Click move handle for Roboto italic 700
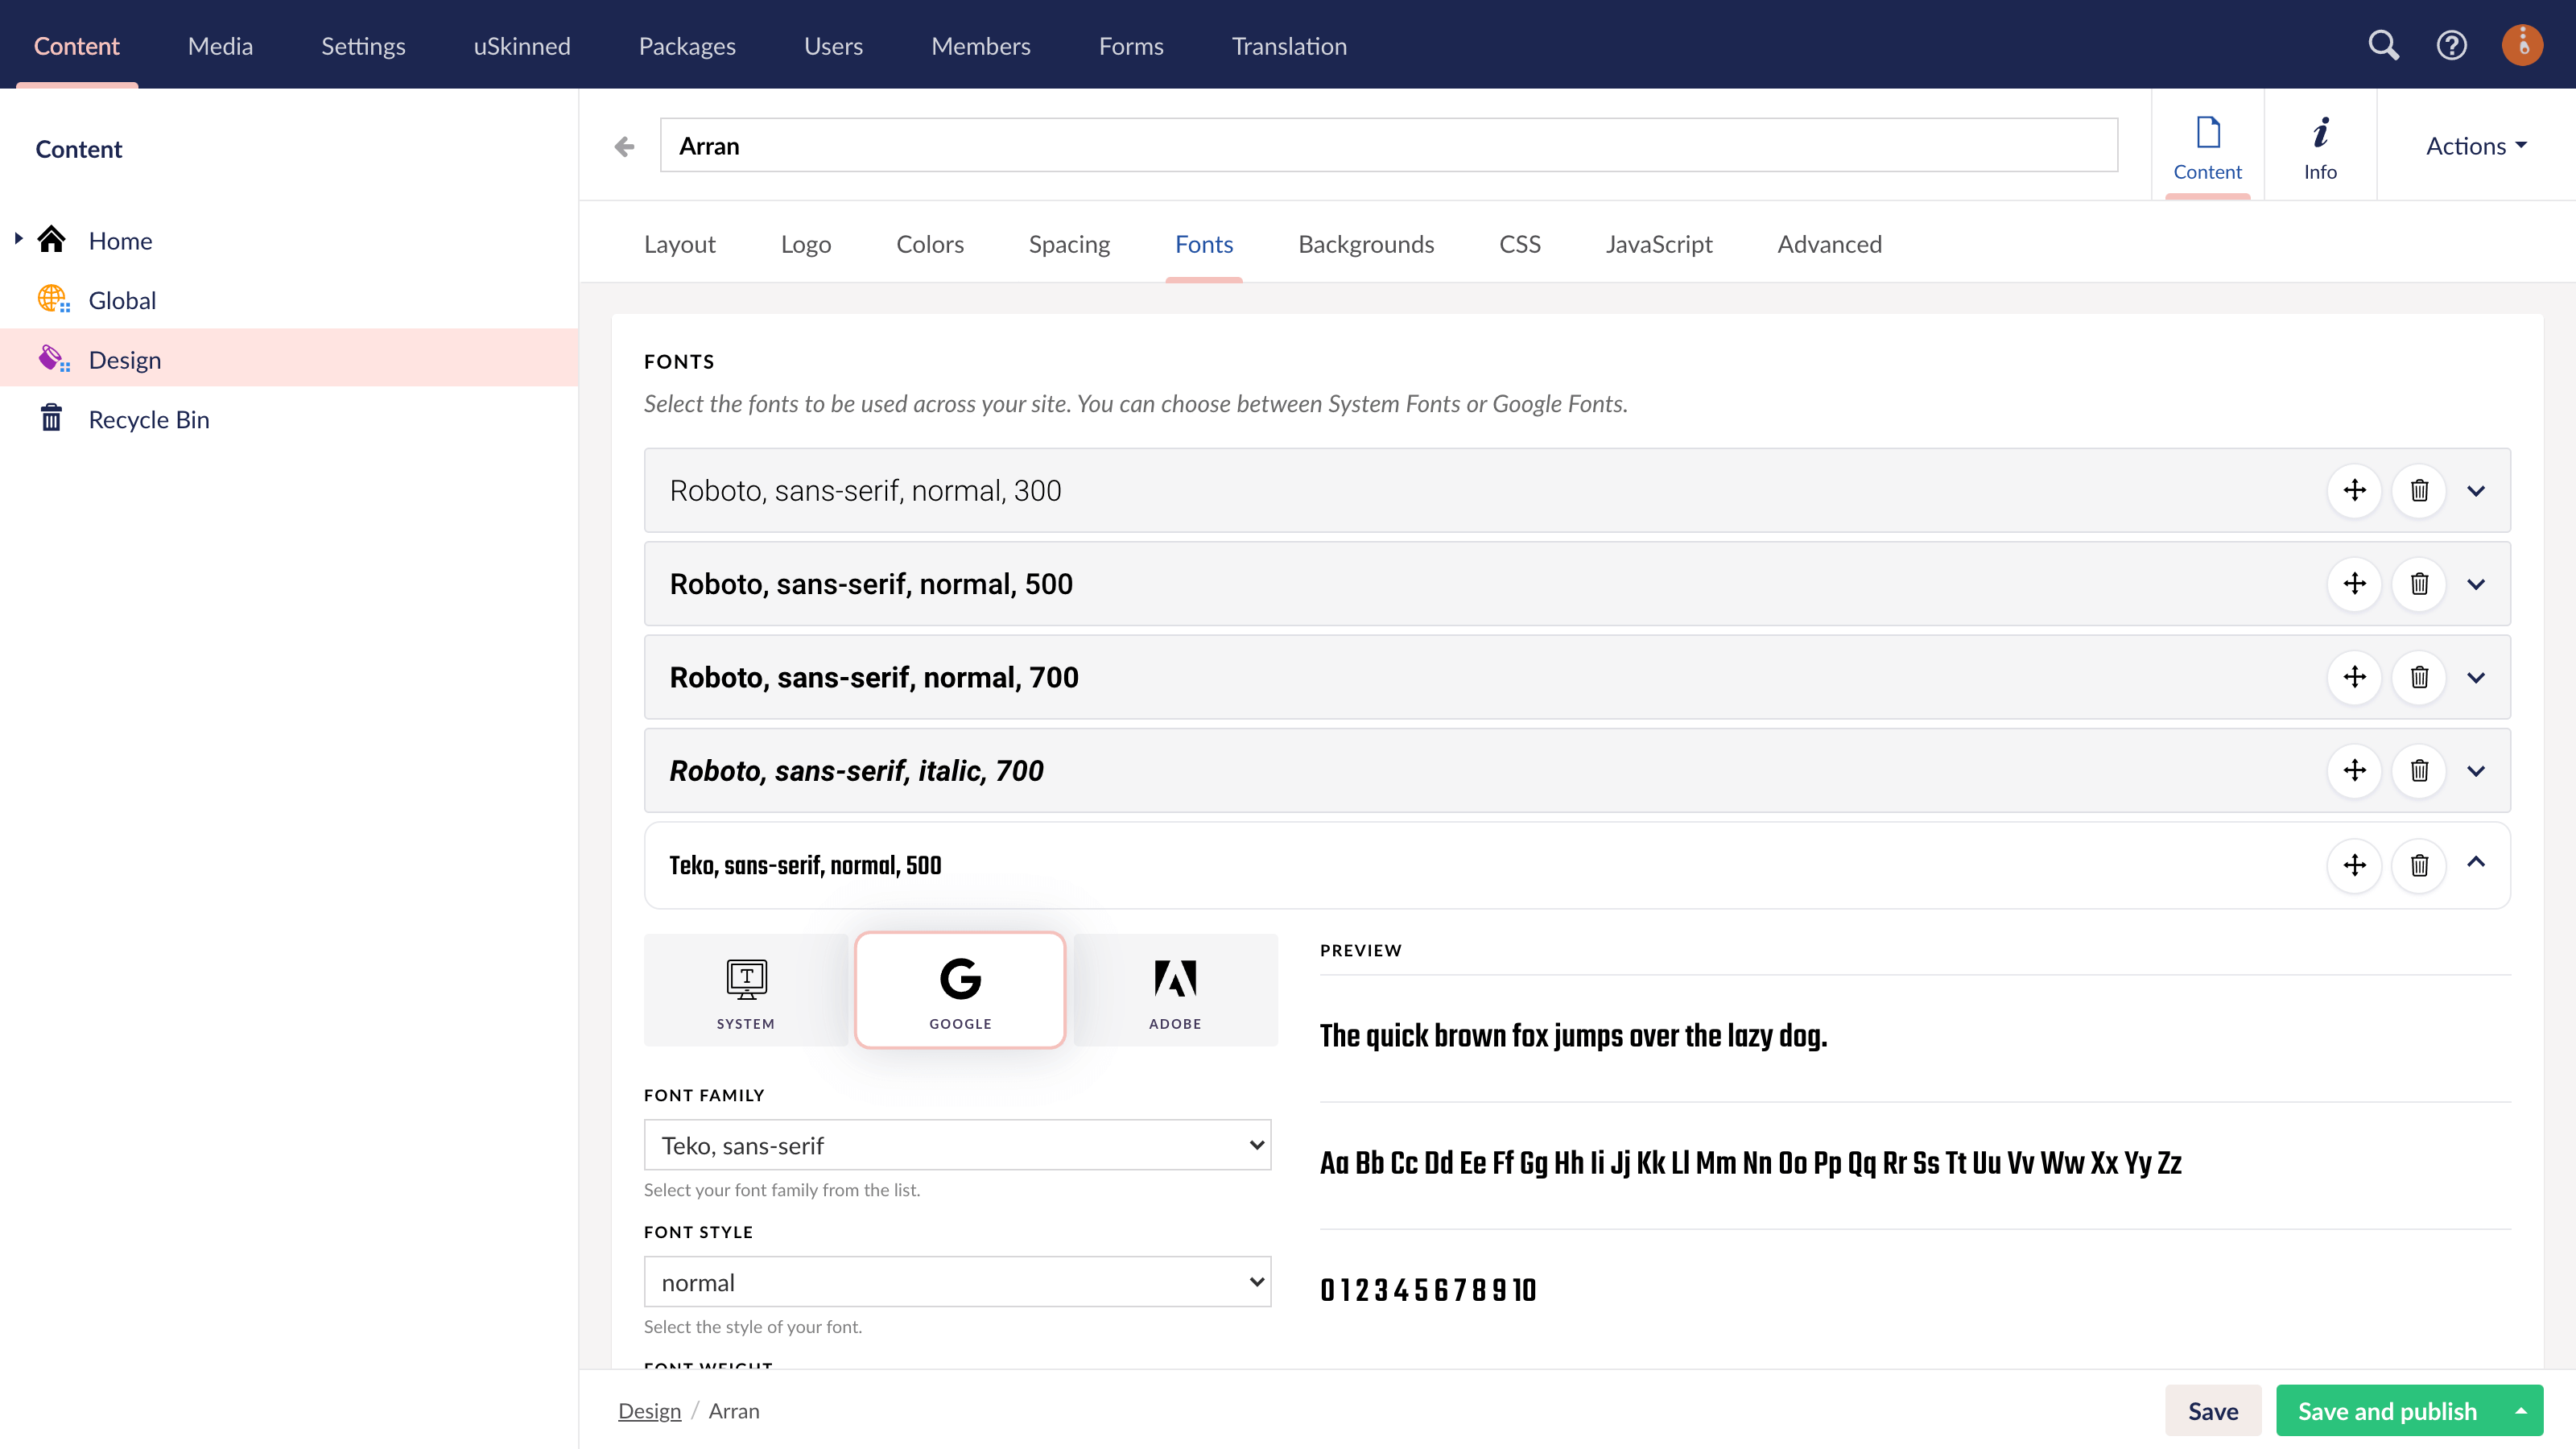The width and height of the screenshot is (2576, 1449). coord(2354,770)
